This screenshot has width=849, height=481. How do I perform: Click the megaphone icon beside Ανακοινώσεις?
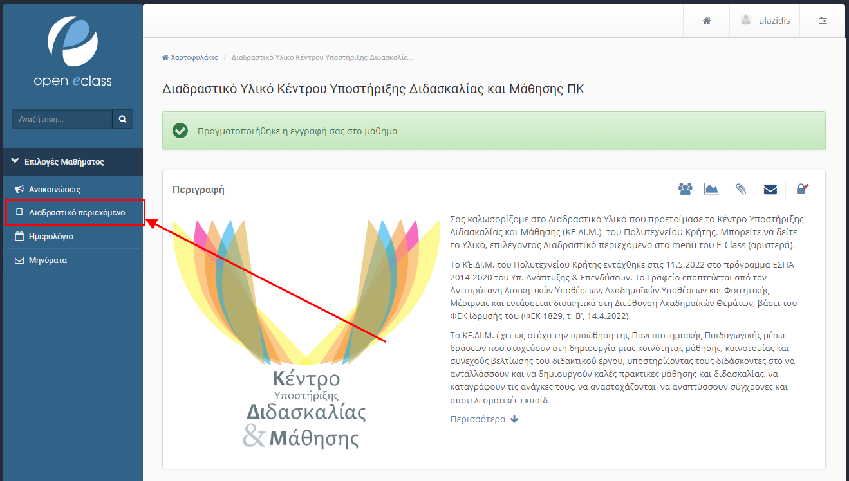pyautogui.click(x=19, y=190)
